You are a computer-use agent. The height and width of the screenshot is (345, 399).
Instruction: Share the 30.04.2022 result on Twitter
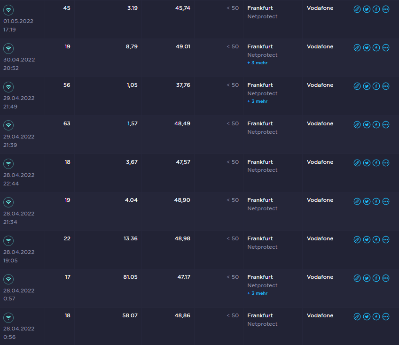(367, 48)
